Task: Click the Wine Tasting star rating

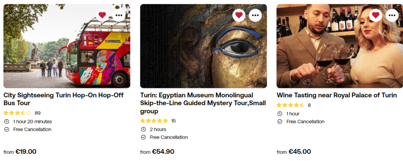Action: click(291, 105)
